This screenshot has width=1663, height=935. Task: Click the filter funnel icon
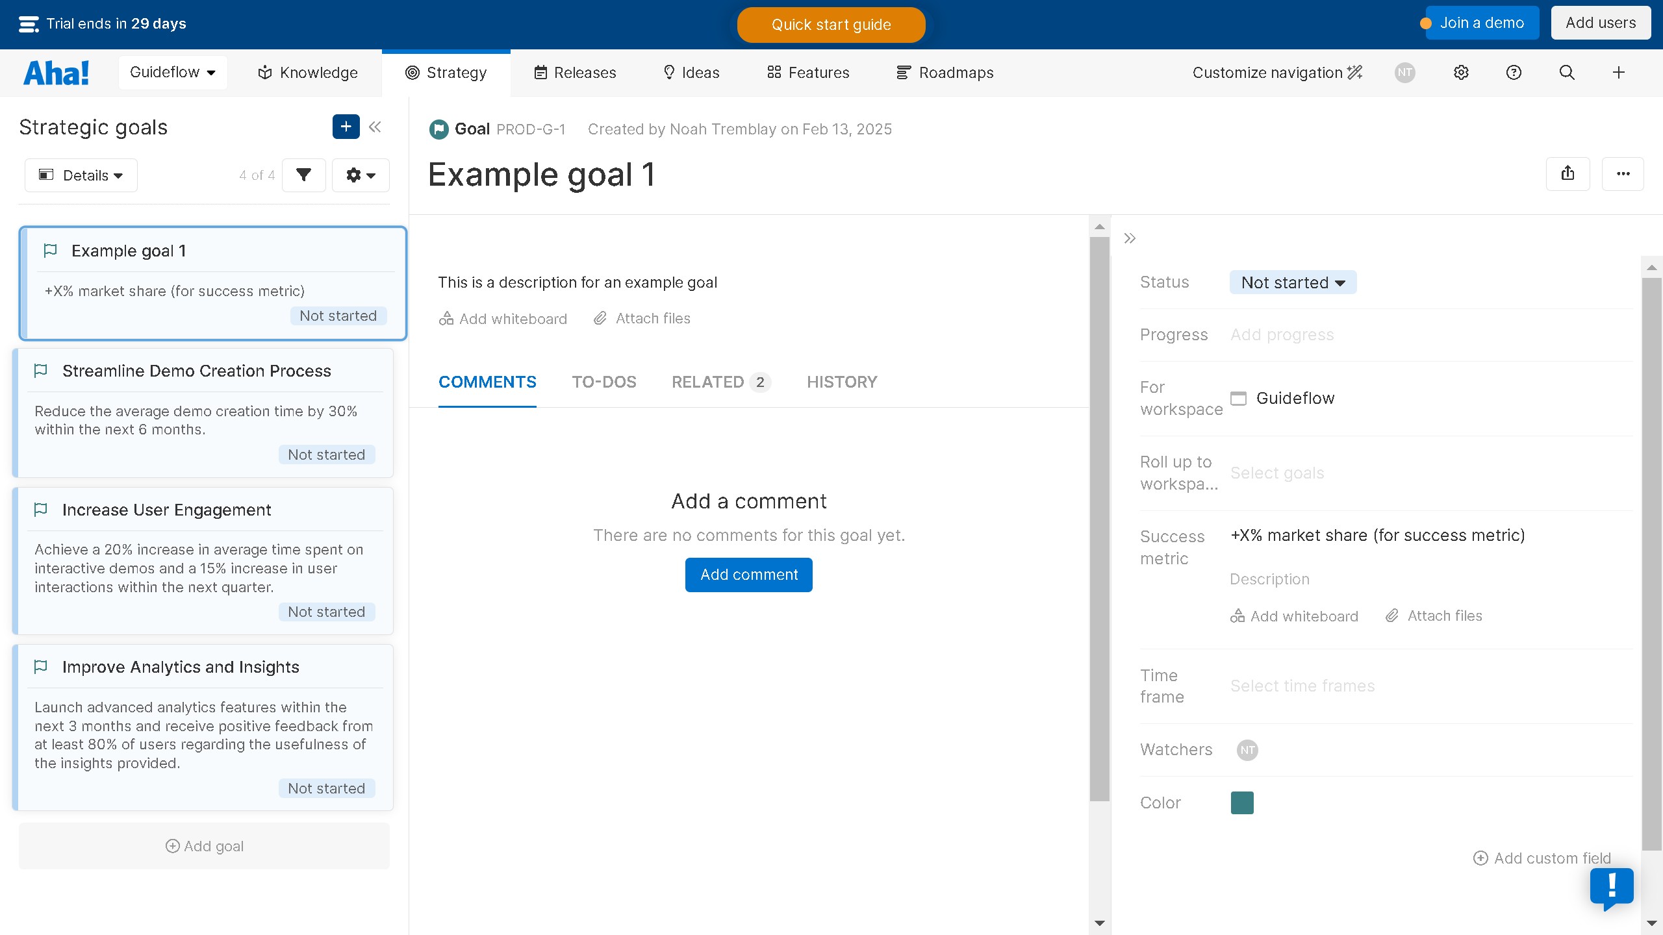tap(303, 175)
